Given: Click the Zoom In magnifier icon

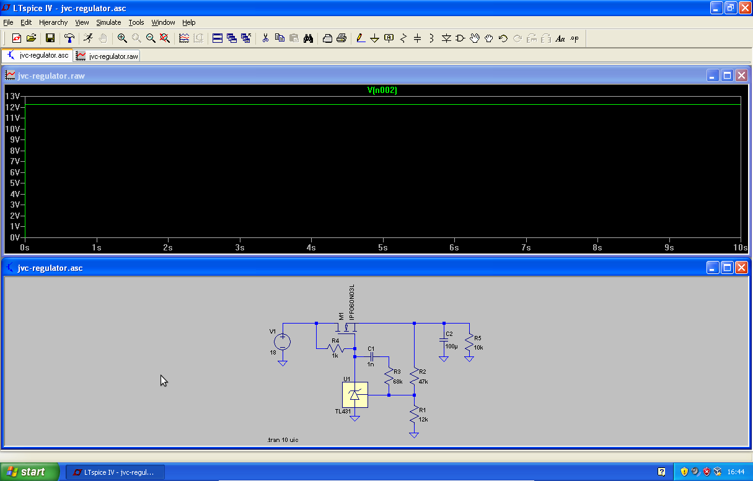Looking at the screenshot, I should [122, 38].
